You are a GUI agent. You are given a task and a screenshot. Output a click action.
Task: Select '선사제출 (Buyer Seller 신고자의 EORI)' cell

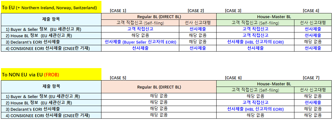[x=140, y=42]
